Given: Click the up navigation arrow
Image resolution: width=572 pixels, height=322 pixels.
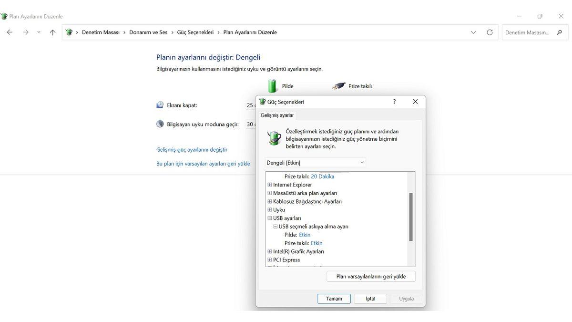Looking at the screenshot, I should (52, 32).
